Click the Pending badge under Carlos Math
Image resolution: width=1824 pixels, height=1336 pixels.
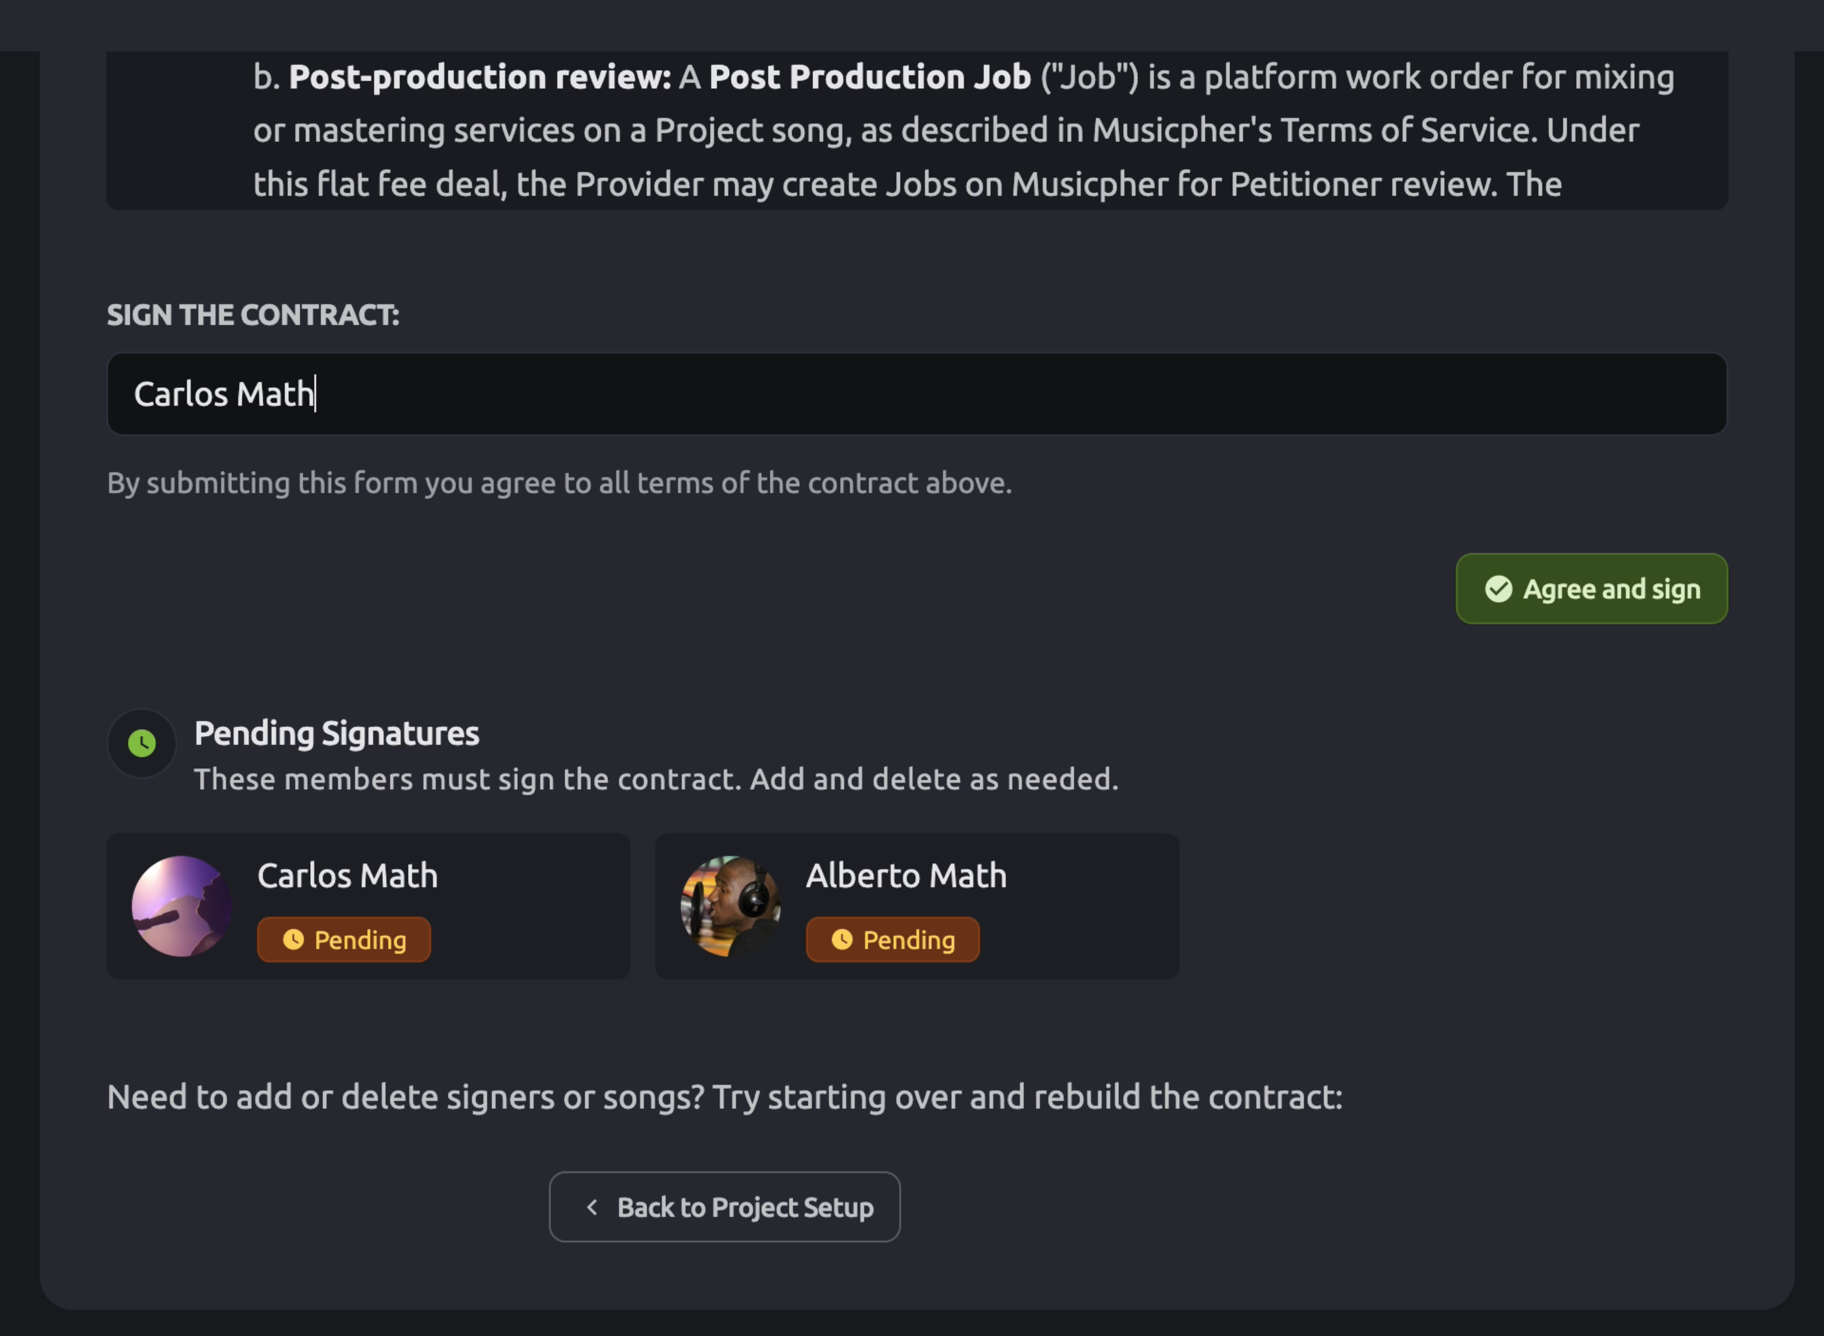tap(344, 940)
